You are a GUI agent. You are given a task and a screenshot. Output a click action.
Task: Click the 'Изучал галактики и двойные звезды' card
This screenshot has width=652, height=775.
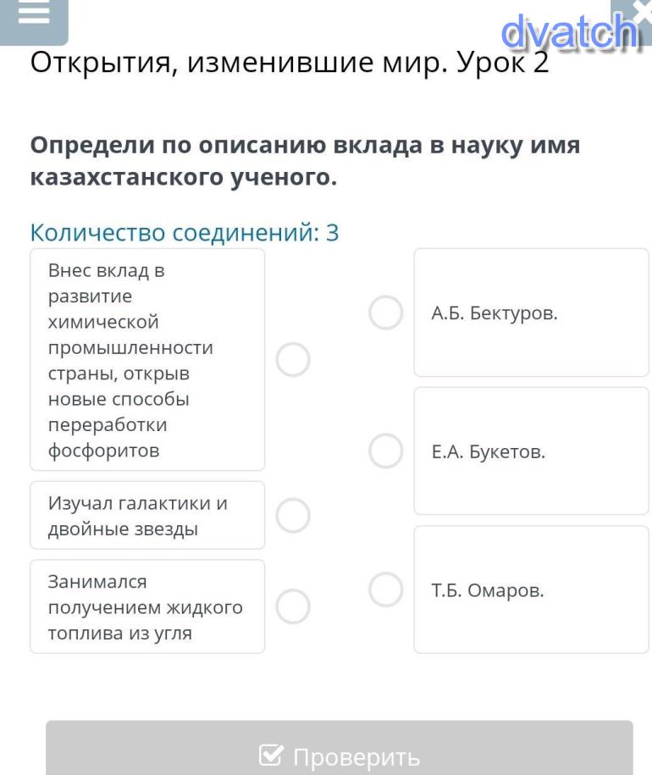pyautogui.click(x=146, y=515)
